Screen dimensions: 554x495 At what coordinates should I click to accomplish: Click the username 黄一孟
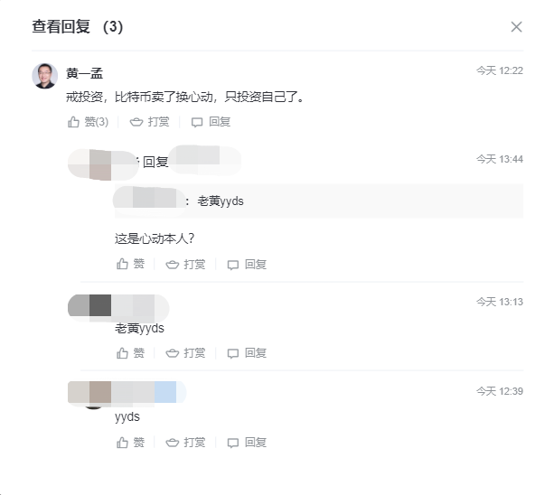84,73
